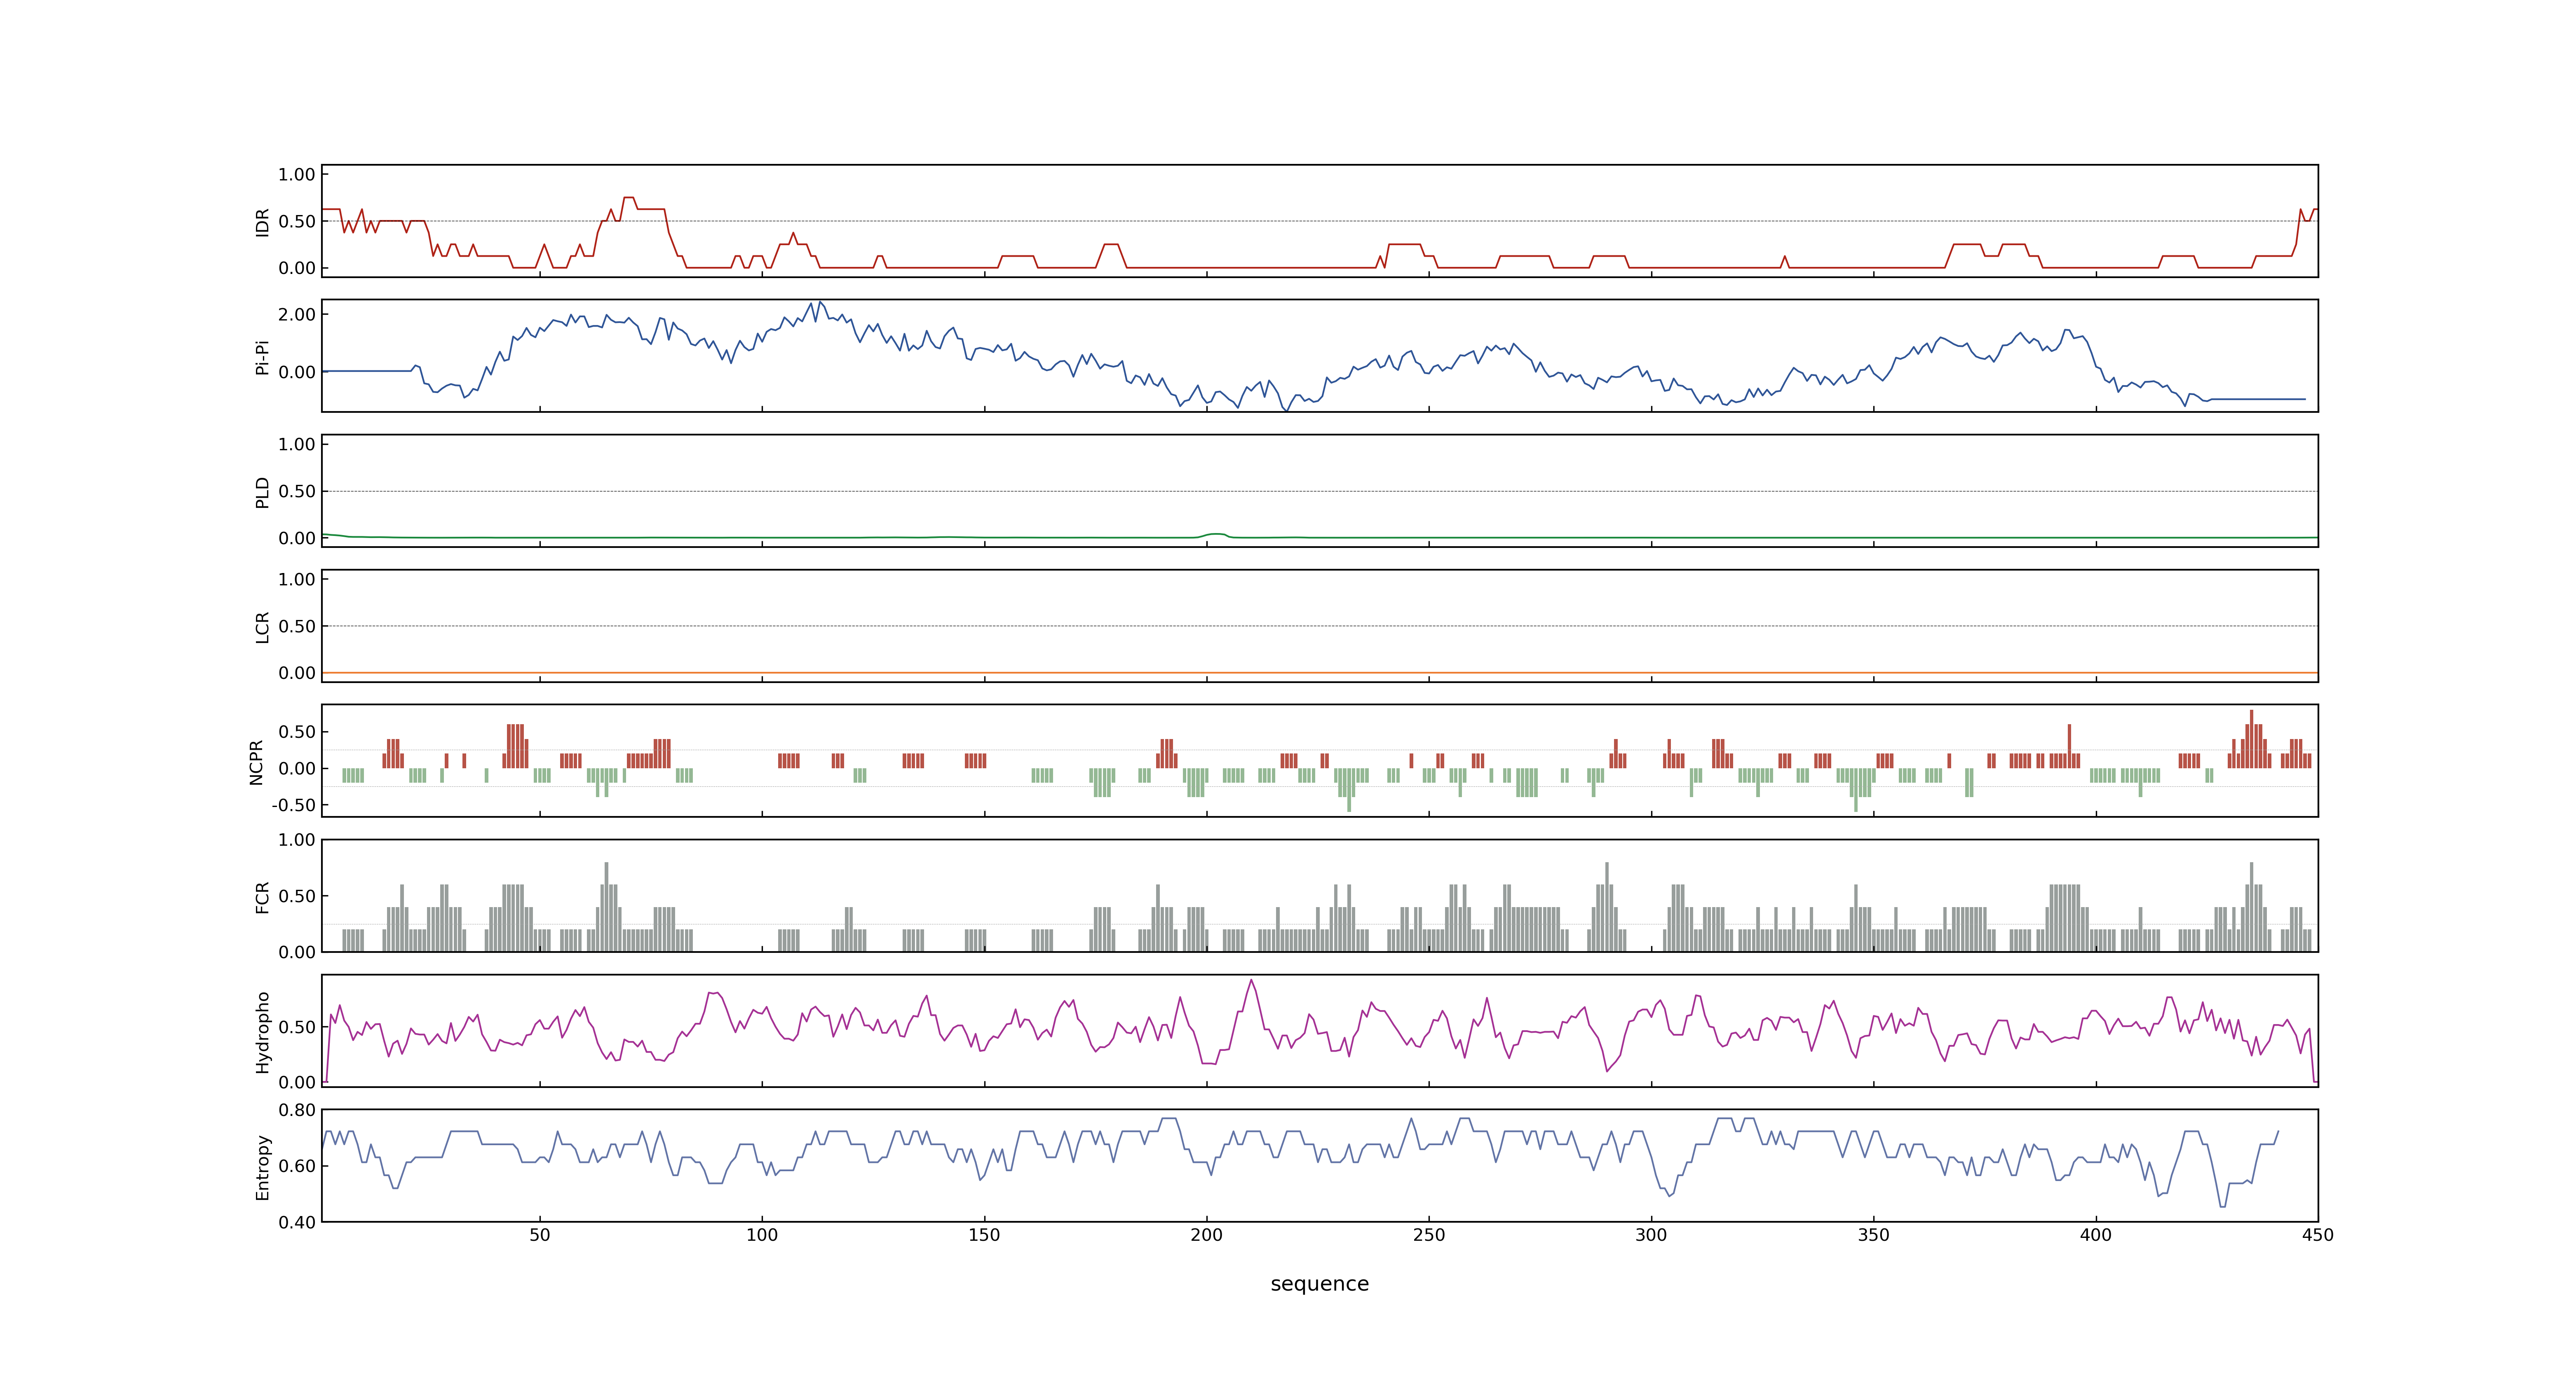
Task: Select x-axis tick label 350
Action: click(1874, 1235)
